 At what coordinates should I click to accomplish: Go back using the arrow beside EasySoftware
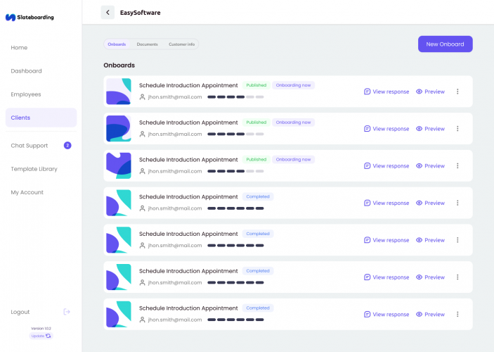coord(108,13)
